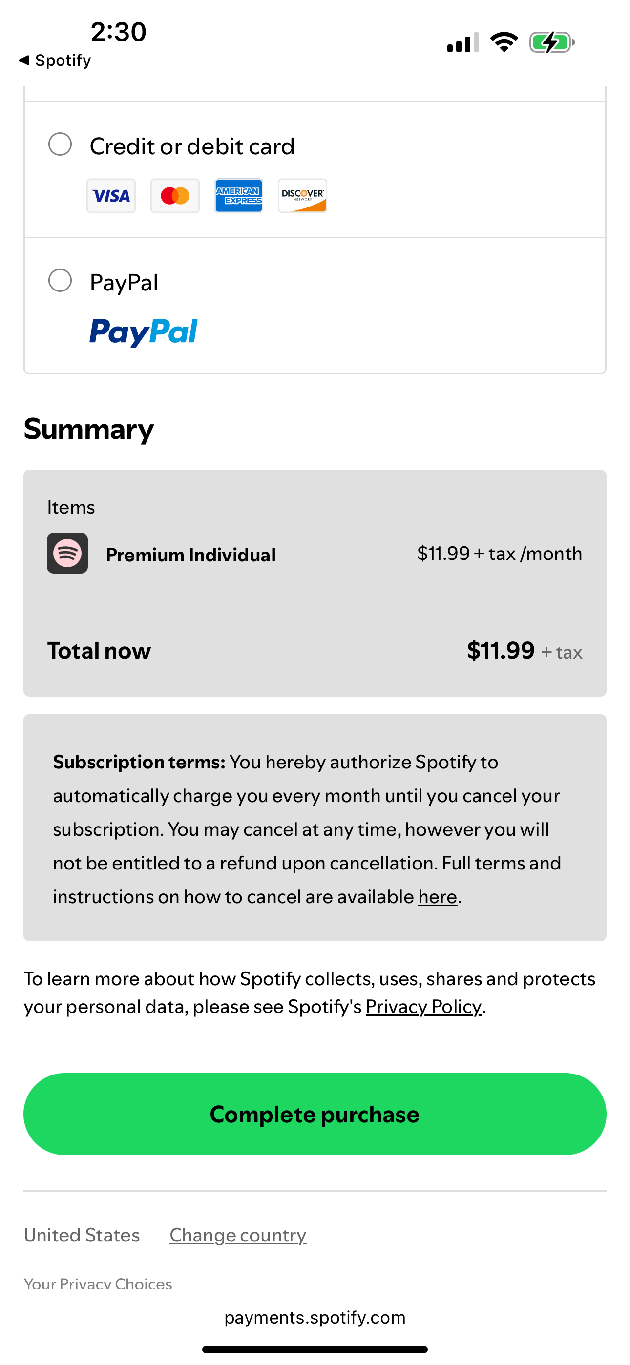Tap the Mastercard logo icon
This screenshot has height=1365, width=630.
[x=175, y=196]
